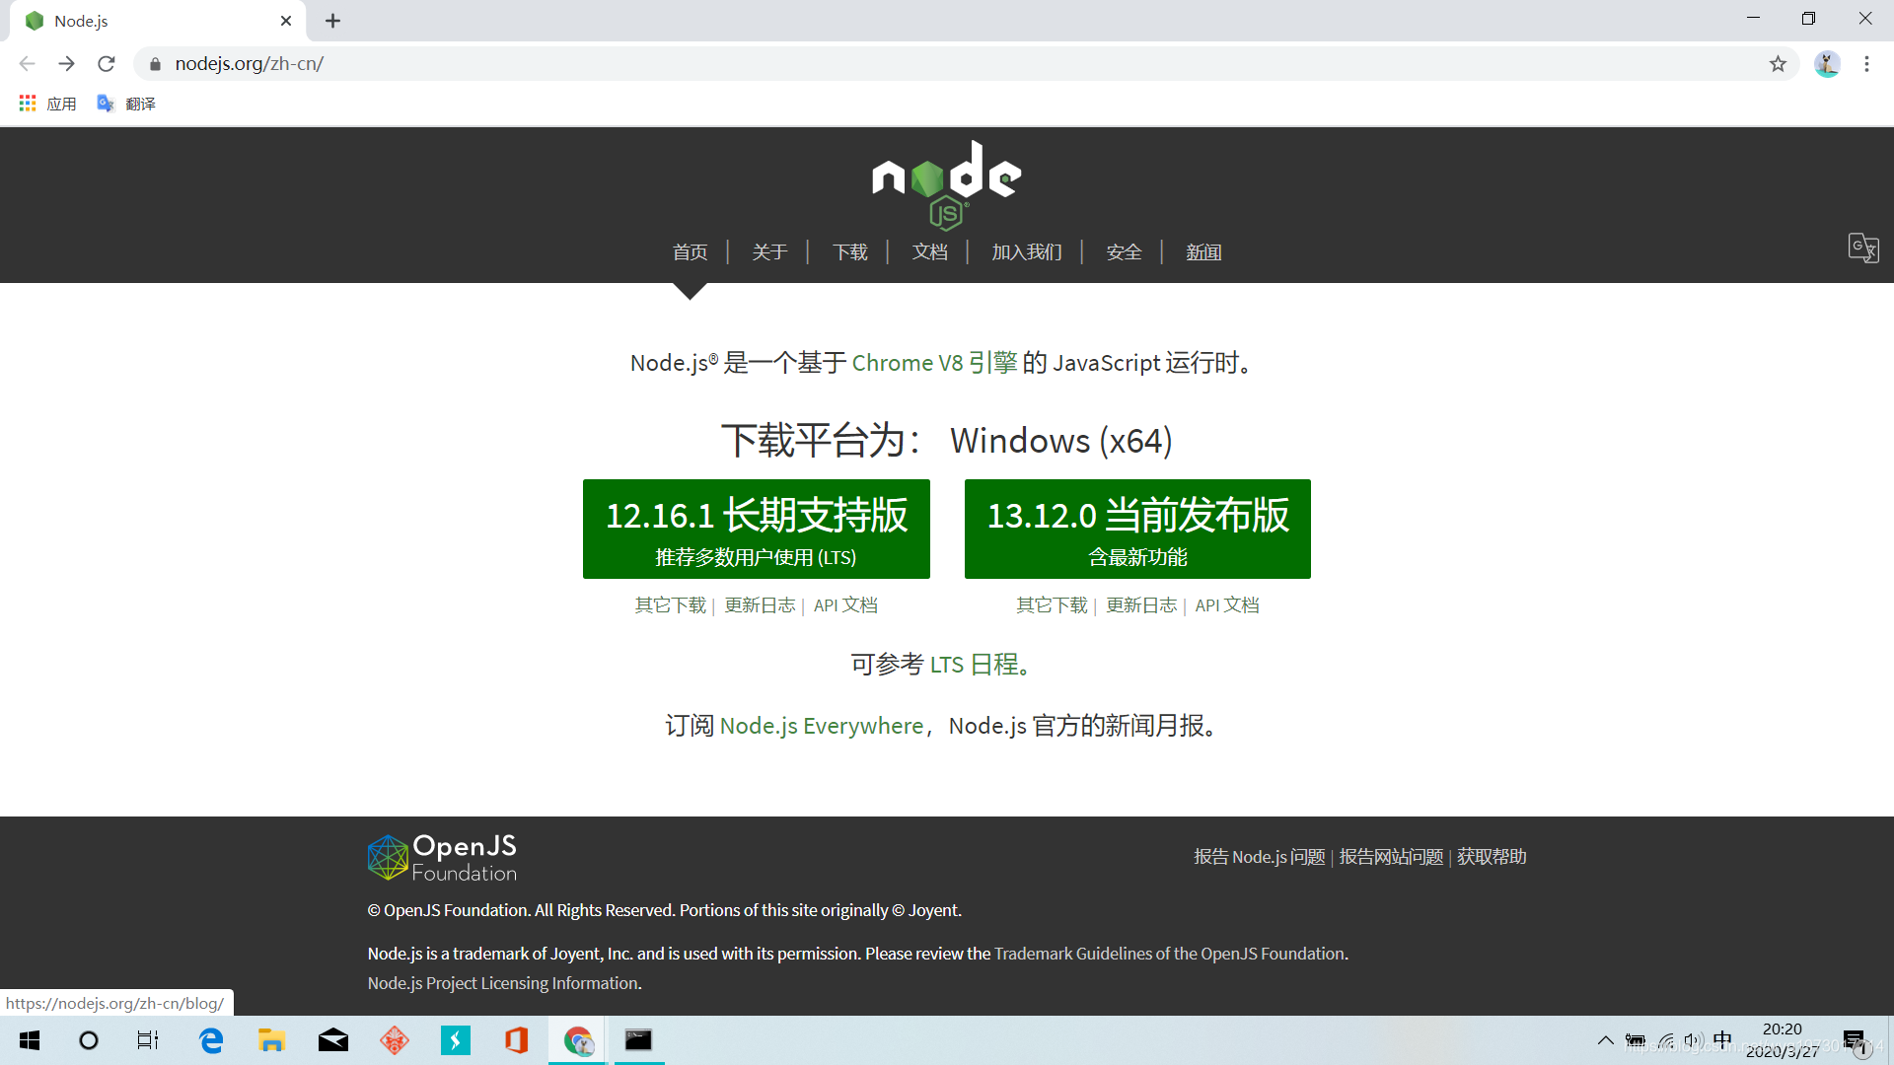The height and width of the screenshot is (1065, 1894).
Task: Click 报告 Node.js 问题 footer link
Action: click(1260, 857)
